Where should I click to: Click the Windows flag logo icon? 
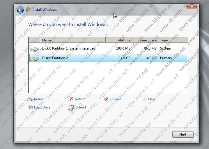point(28,10)
